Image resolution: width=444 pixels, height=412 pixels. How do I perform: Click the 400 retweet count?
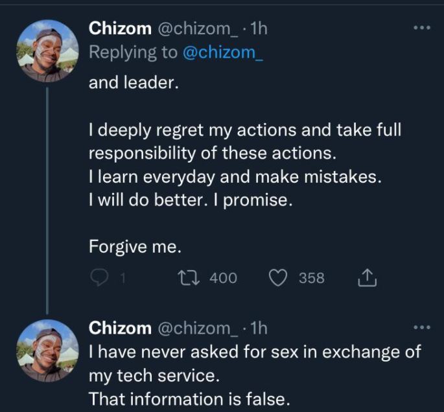coord(223,278)
